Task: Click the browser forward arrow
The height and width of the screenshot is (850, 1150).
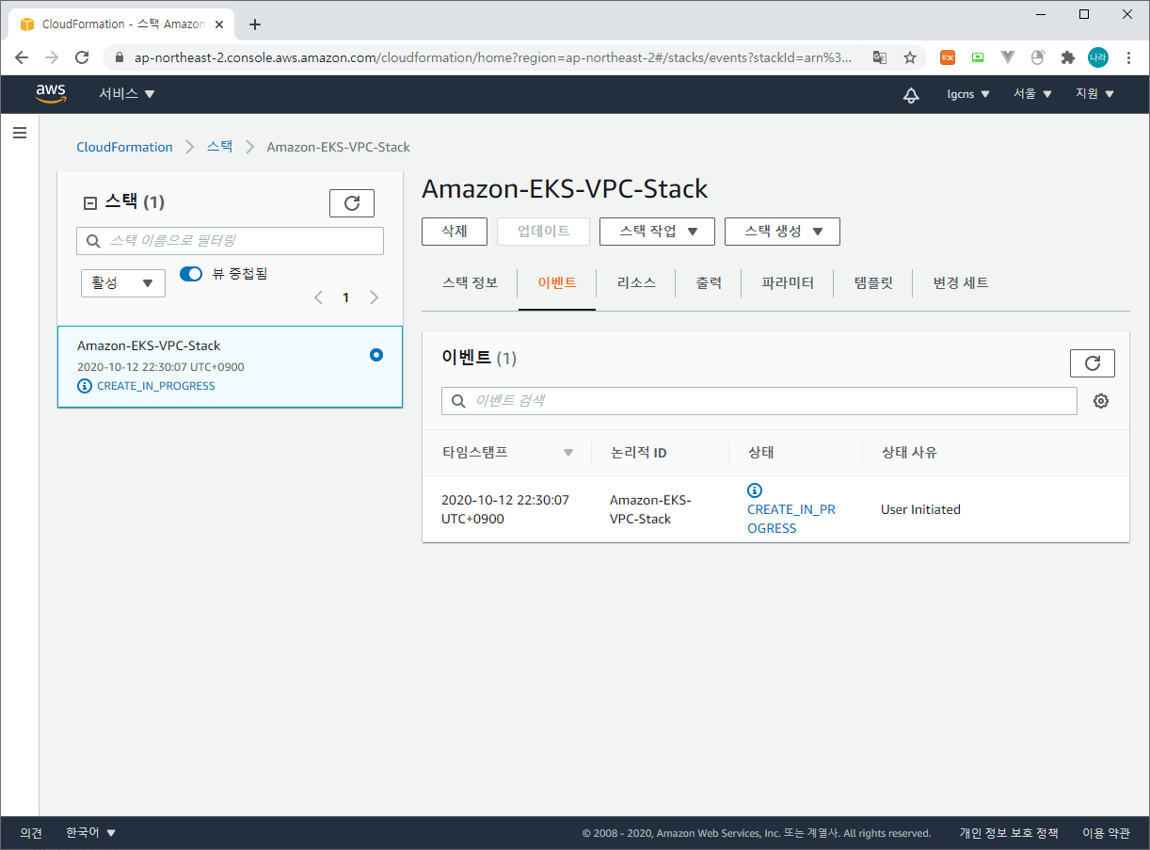Action: 52,57
